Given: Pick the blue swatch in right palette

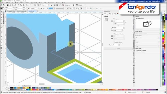Looking at the screenshot, I should pos(163,31).
